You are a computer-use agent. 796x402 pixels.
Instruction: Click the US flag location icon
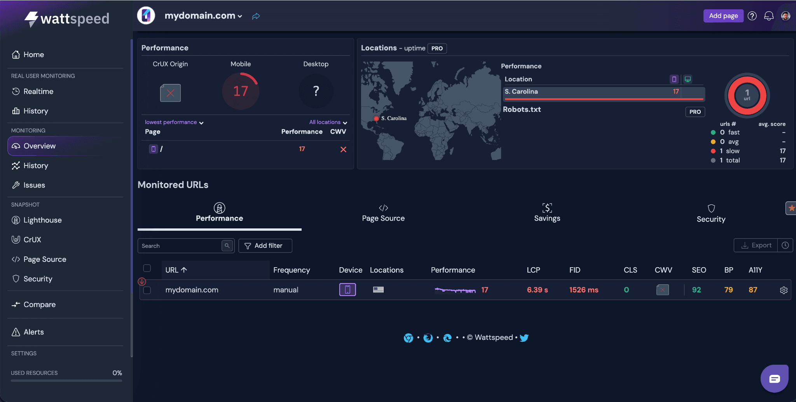point(378,290)
